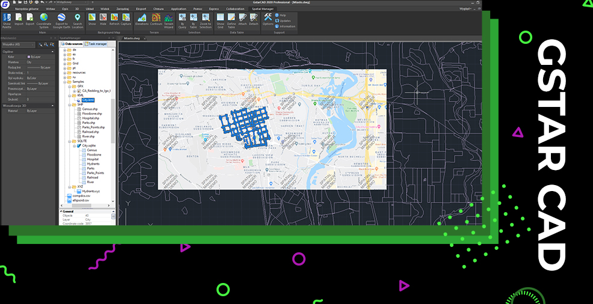
Task: Click the Import icon in ribbon
Action: [19, 20]
